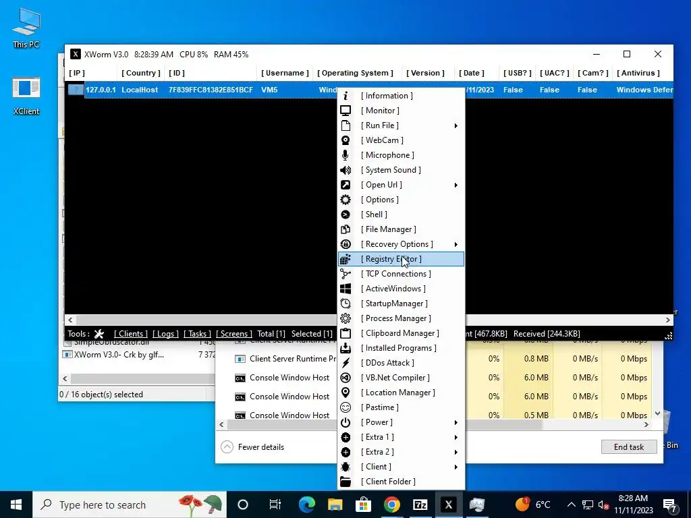Select the WebCam icon in the context menu
The width and height of the screenshot is (691, 518).
(x=345, y=140)
